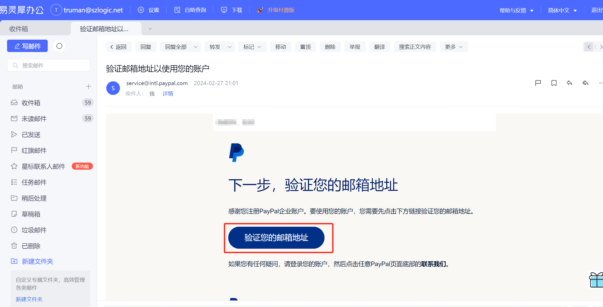Flag this email with the flag toggle
This screenshot has height=307, width=603.
click(538, 83)
